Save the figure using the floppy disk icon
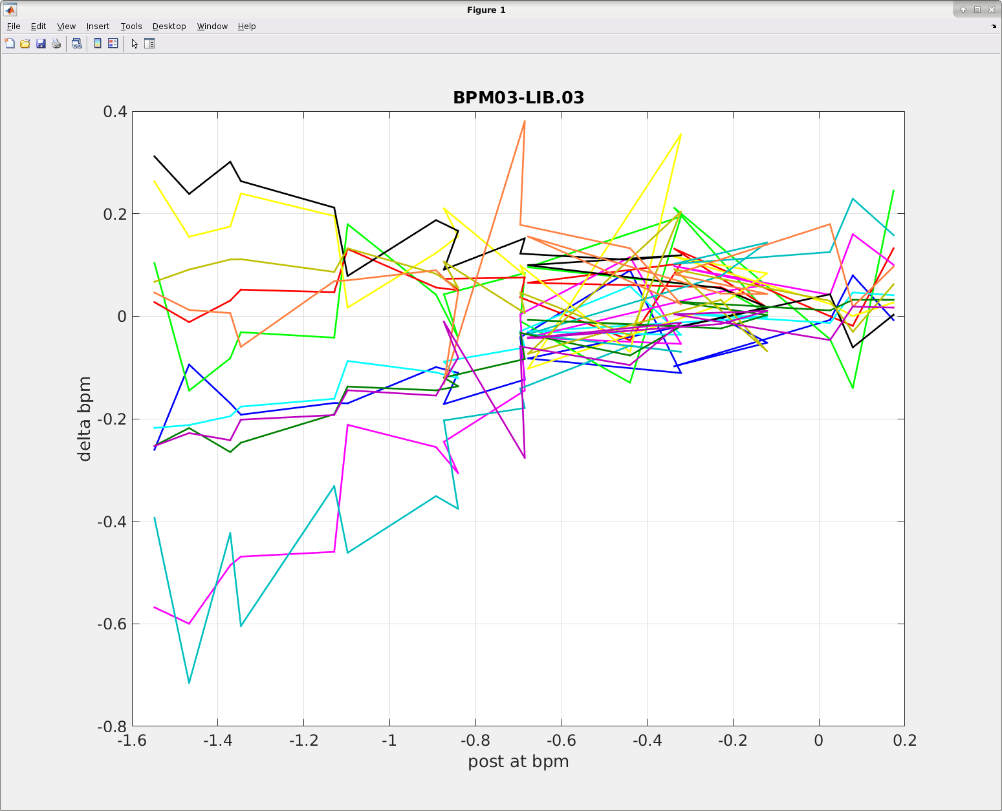This screenshot has width=1002, height=811. point(41,43)
